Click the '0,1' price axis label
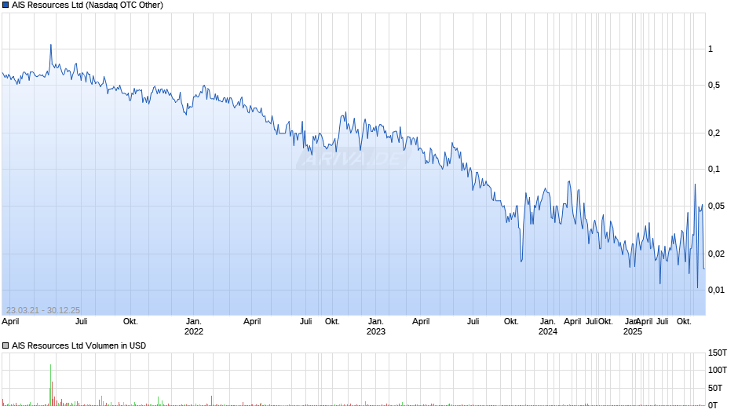 714,169
